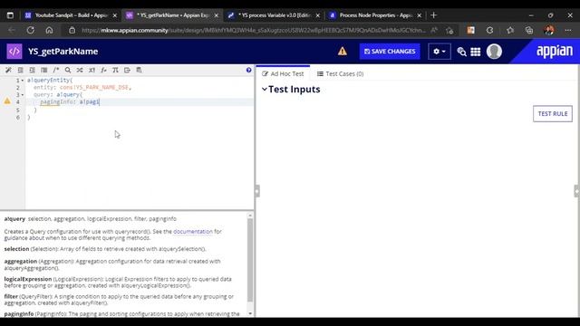The height and width of the screenshot is (326, 580).
Task: Click the line 4 warning icon in gutter
Action: click(x=7, y=101)
